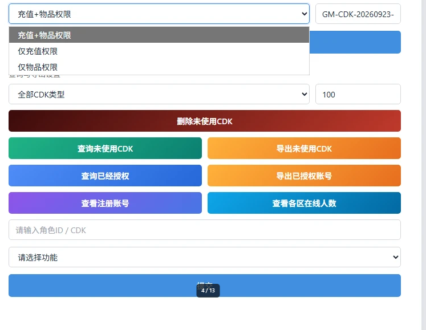Collapse the 充值+物品权限 permission dropdown
The image size is (426, 330).
tap(159, 14)
